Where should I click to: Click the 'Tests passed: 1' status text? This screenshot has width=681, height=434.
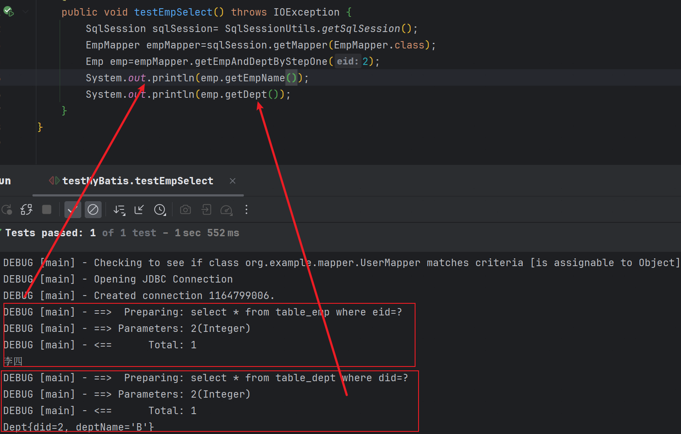coord(50,233)
